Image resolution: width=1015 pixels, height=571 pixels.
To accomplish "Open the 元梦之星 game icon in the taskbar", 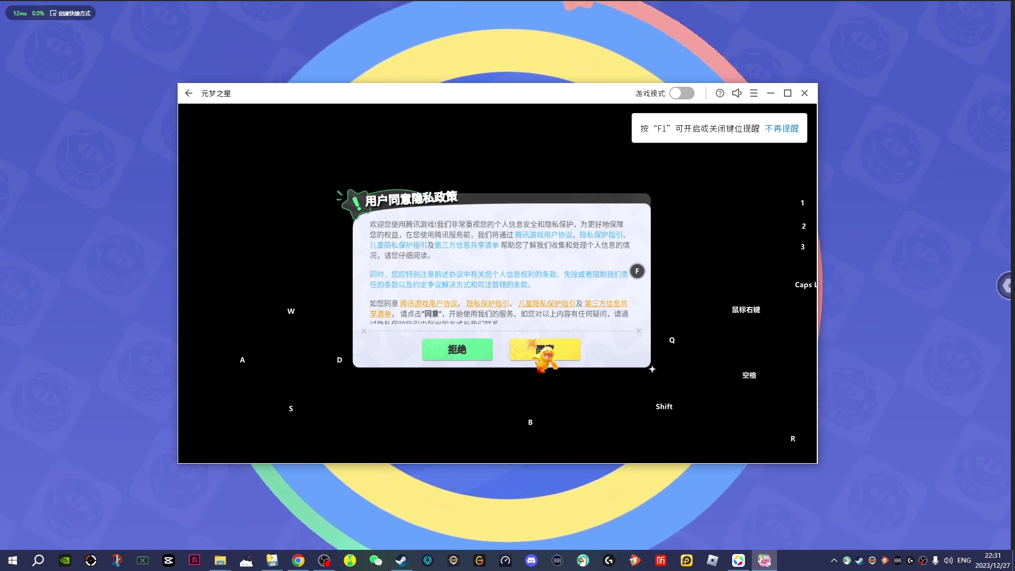I will tap(764, 560).
